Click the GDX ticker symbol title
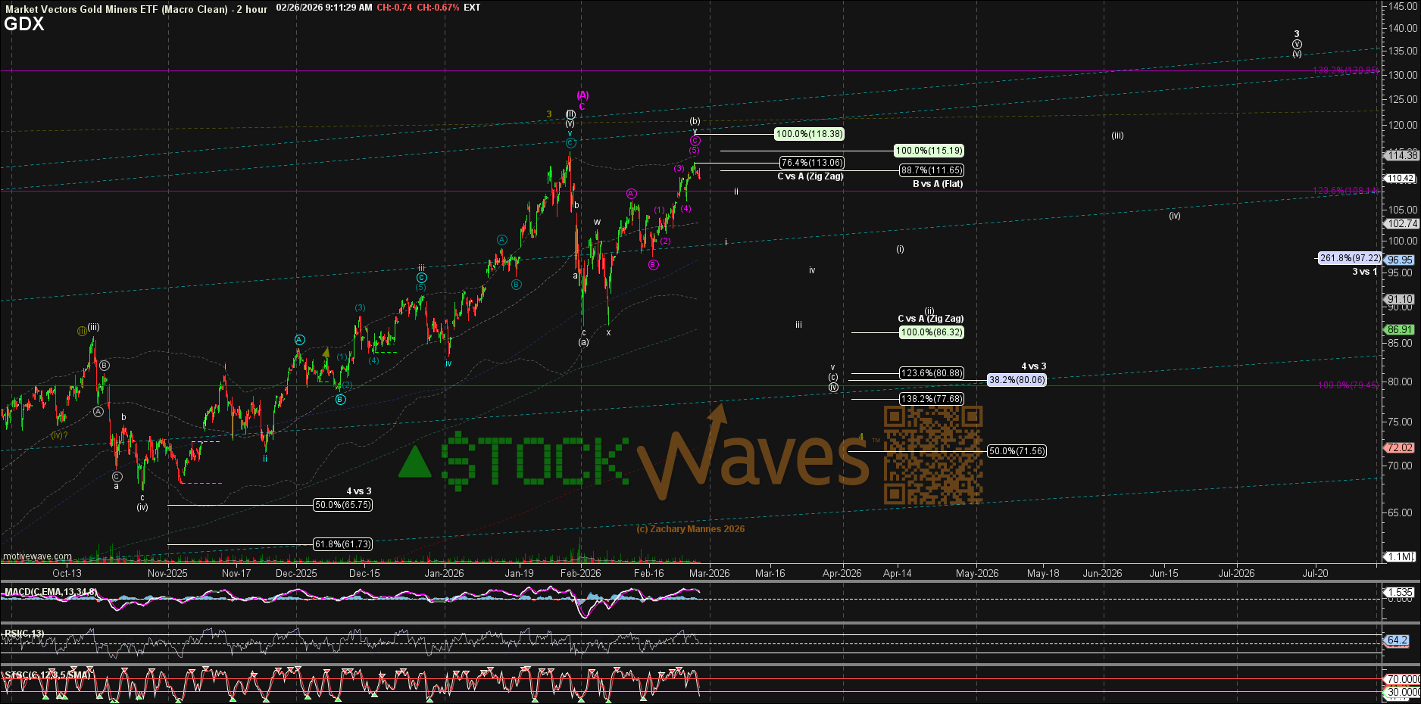This screenshot has width=1421, height=704. [24, 24]
